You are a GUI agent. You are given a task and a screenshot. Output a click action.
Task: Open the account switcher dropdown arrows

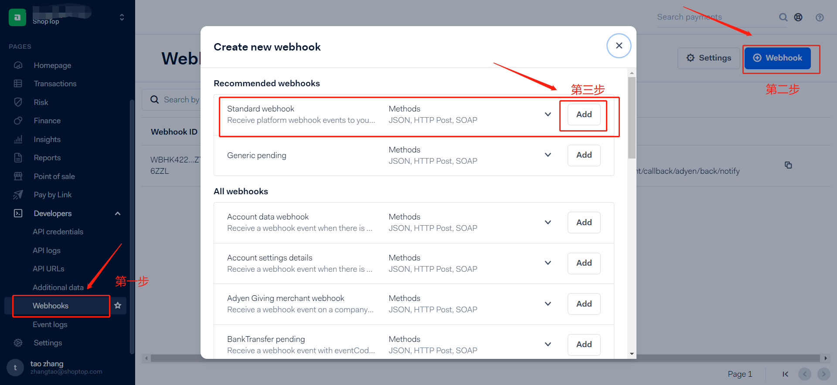tap(122, 17)
